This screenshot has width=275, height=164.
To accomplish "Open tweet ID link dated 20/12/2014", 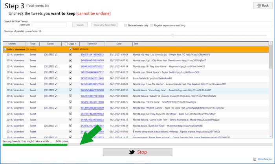I will coord(92,96).
